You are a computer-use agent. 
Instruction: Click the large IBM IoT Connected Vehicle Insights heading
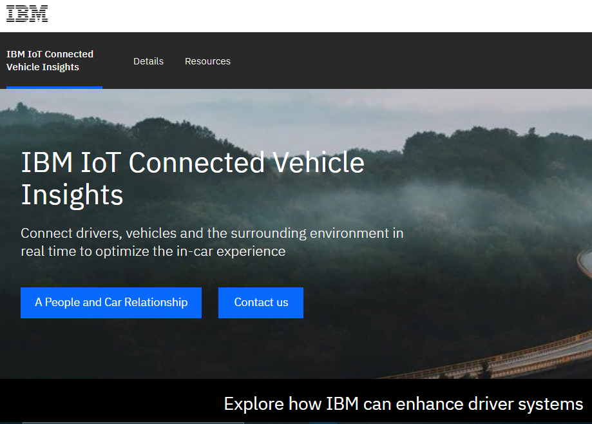[193, 178]
